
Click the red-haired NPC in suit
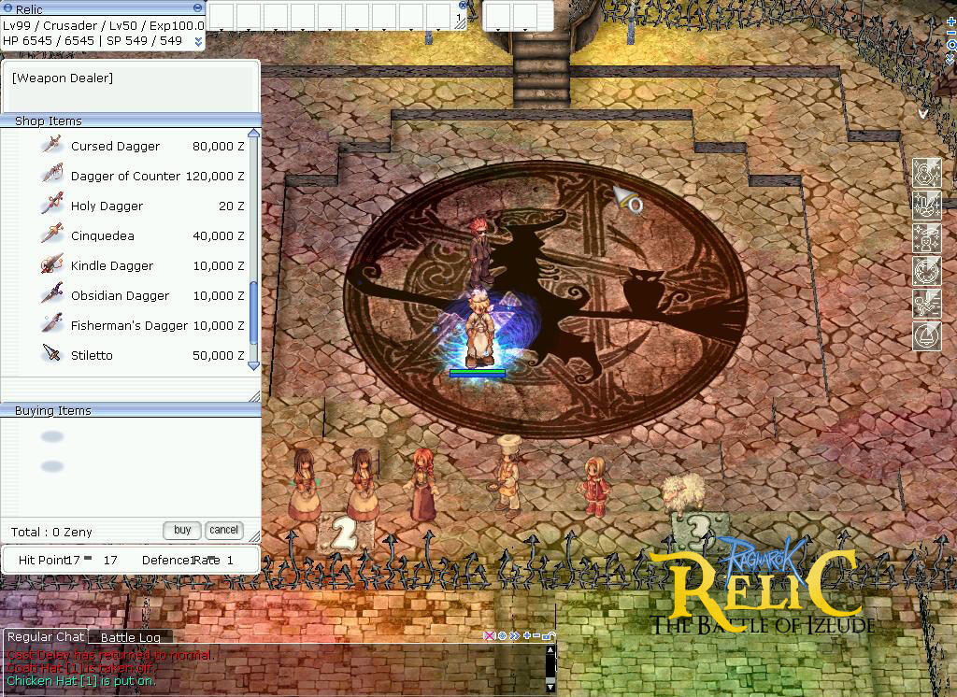[x=481, y=250]
